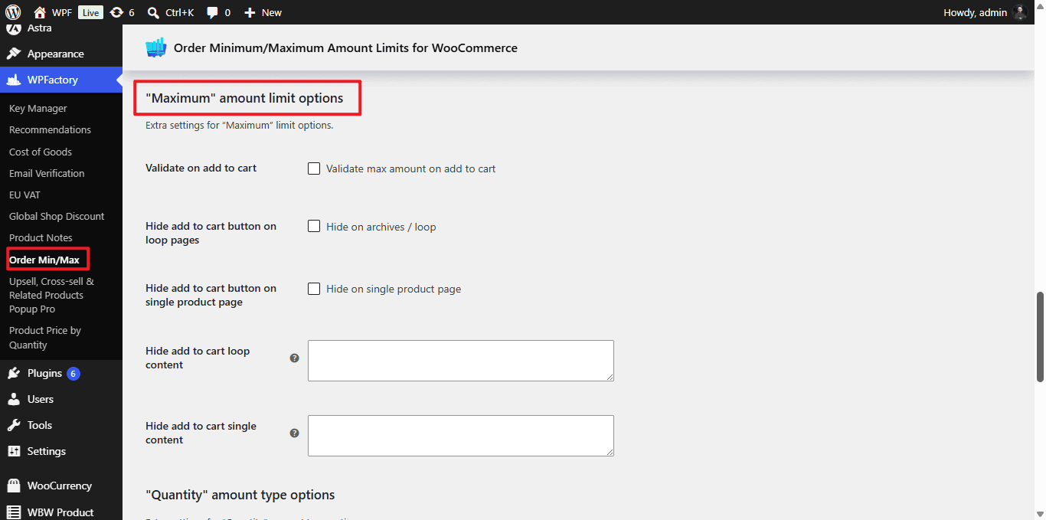Open Upsell, Cross-sell & Related Products Popup Pro
Screen dimensions: 1046x520
pos(52,295)
